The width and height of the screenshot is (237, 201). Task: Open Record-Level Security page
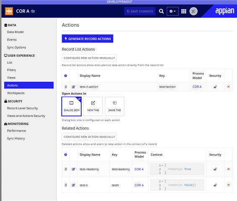click(22, 108)
